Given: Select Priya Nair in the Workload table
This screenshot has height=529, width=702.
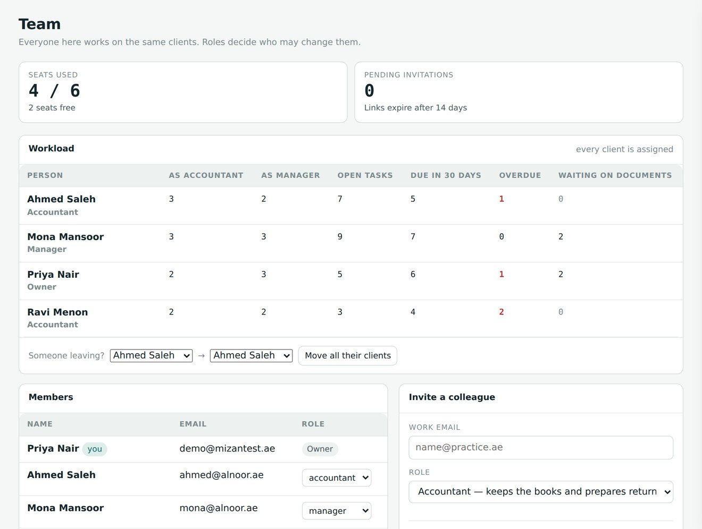Looking at the screenshot, I should [53, 275].
